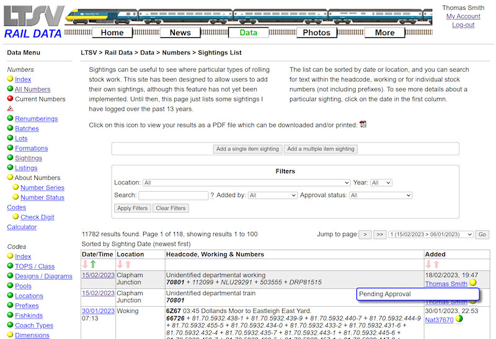The width and height of the screenshot is (496, 339).
Task: Click Clear Filters button
Action: (x=170, y=208)
